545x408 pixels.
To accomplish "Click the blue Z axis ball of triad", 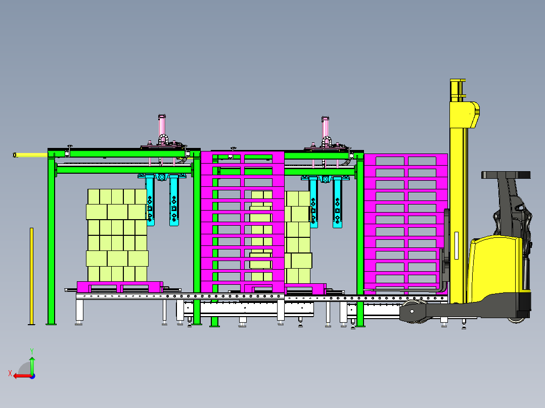I will [32, 376].
